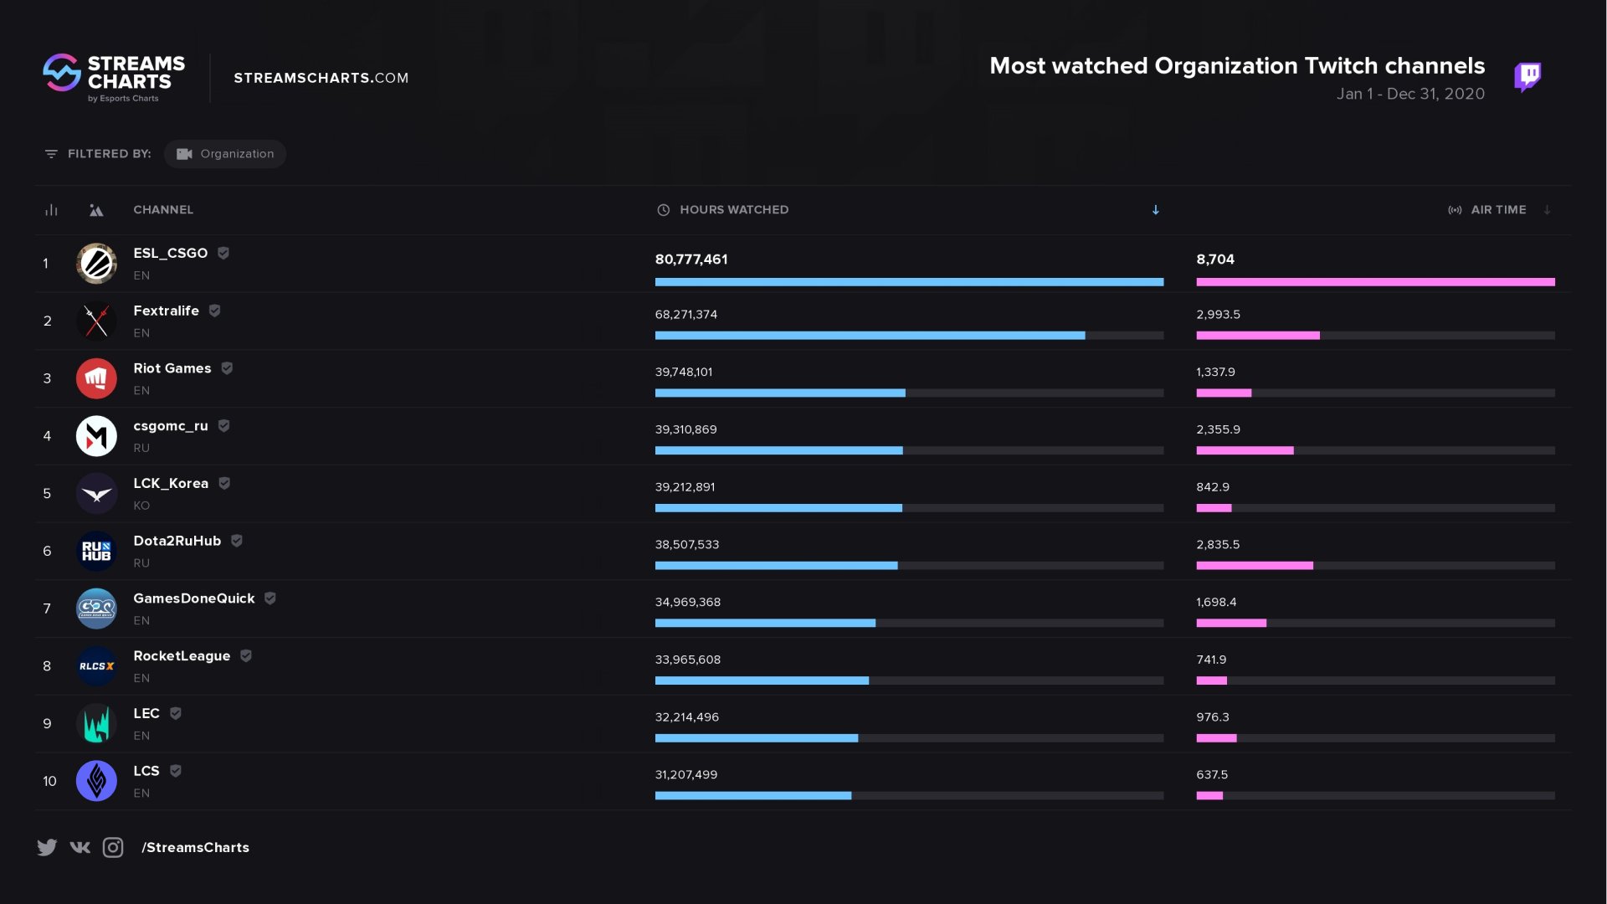
Task: Click the Hours Watched column header dropdown
Action: 1156,211
